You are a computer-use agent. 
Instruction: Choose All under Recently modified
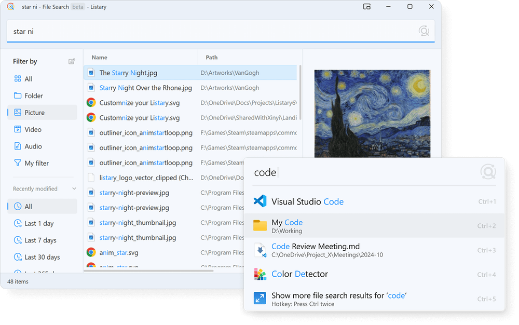point(42,207)
